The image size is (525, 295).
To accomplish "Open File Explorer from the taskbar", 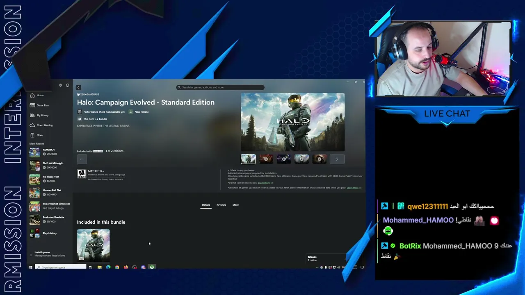I will pyautogui.click(x=99, y=268).
